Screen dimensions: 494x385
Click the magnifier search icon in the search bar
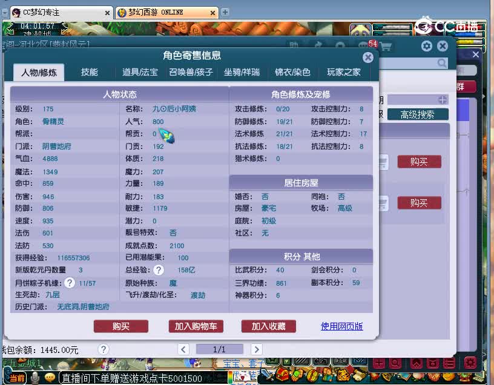click(x=442, y=64)
